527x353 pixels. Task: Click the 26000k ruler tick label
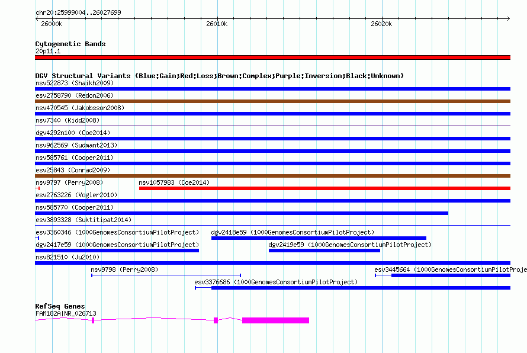[52, 24]
